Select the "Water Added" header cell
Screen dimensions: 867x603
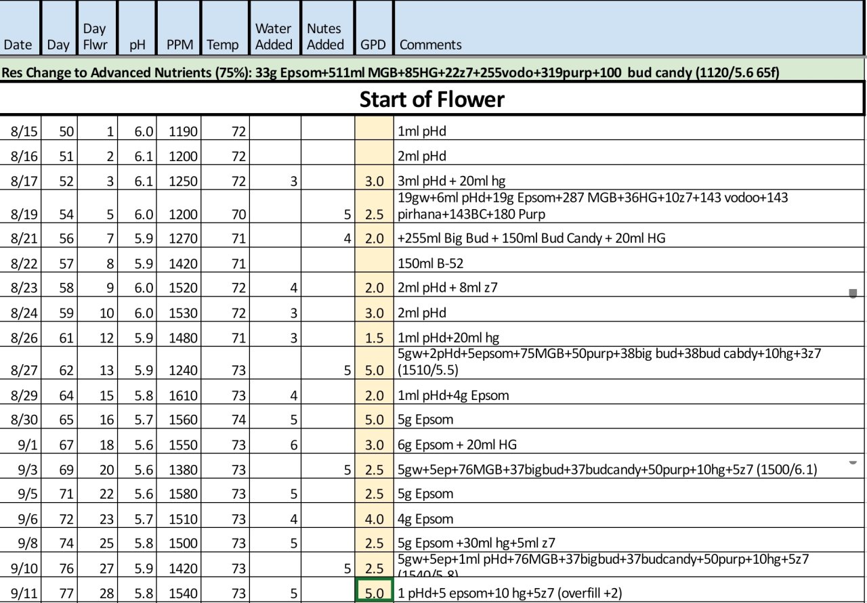(x=275, y=28)
